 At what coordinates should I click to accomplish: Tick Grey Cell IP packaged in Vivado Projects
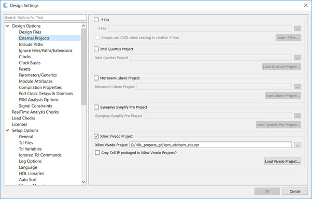tap(97, 153)
